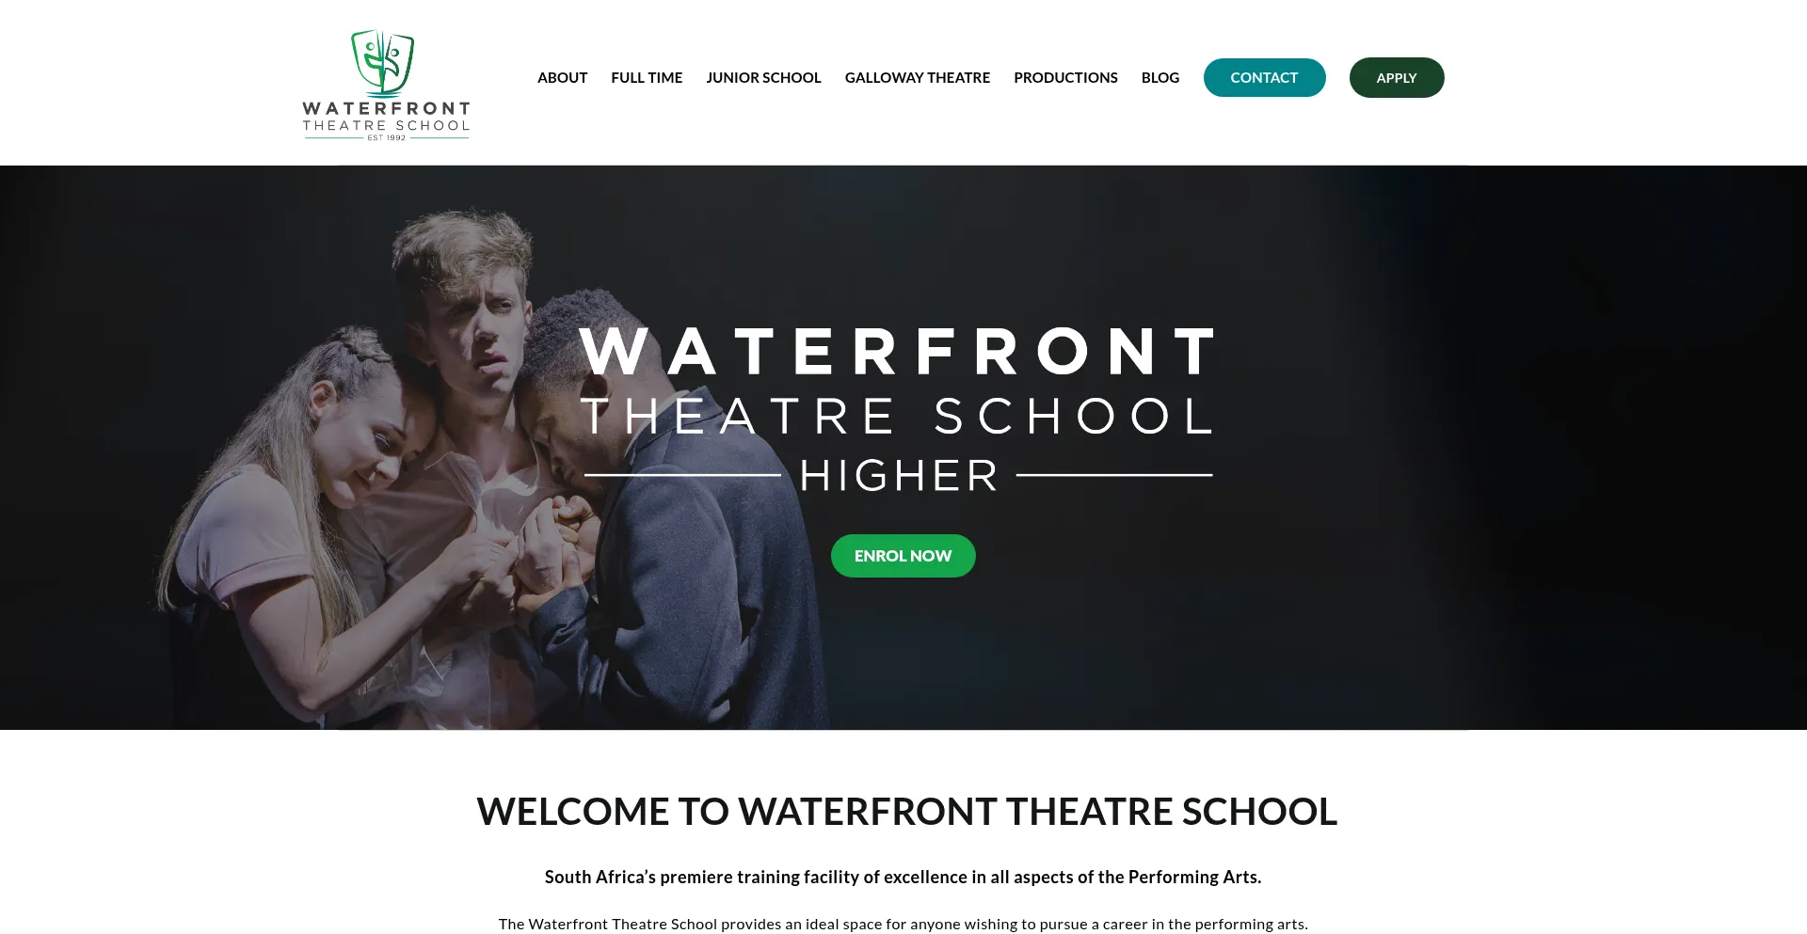The width and height of the screenshot is (1807, 934).
Task: Click the South Africa's premiere training tagline
Action: click(903, 877)
